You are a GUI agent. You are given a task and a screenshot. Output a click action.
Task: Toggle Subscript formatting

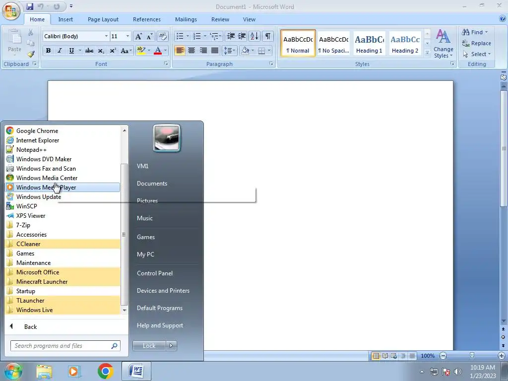click(x=101, y=51)
